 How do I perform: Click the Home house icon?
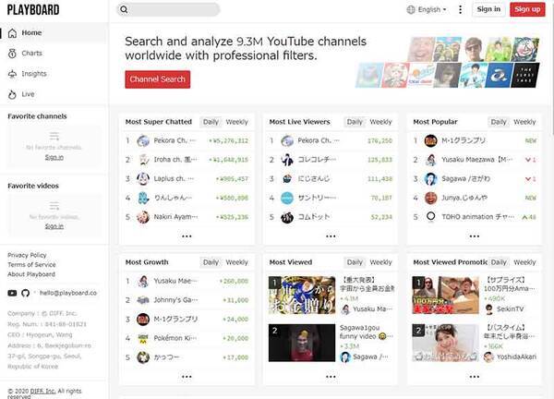point(12,33)
